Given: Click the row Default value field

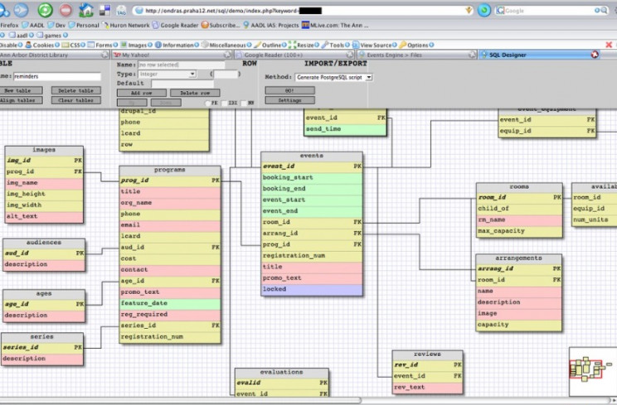Looking at the screenshot, I should pyautogui.click(x=182, y=84).
